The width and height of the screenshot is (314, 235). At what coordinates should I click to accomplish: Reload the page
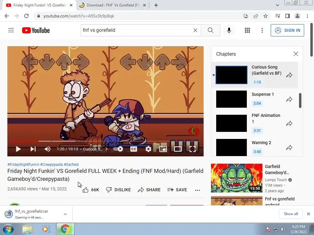(26, 16)
